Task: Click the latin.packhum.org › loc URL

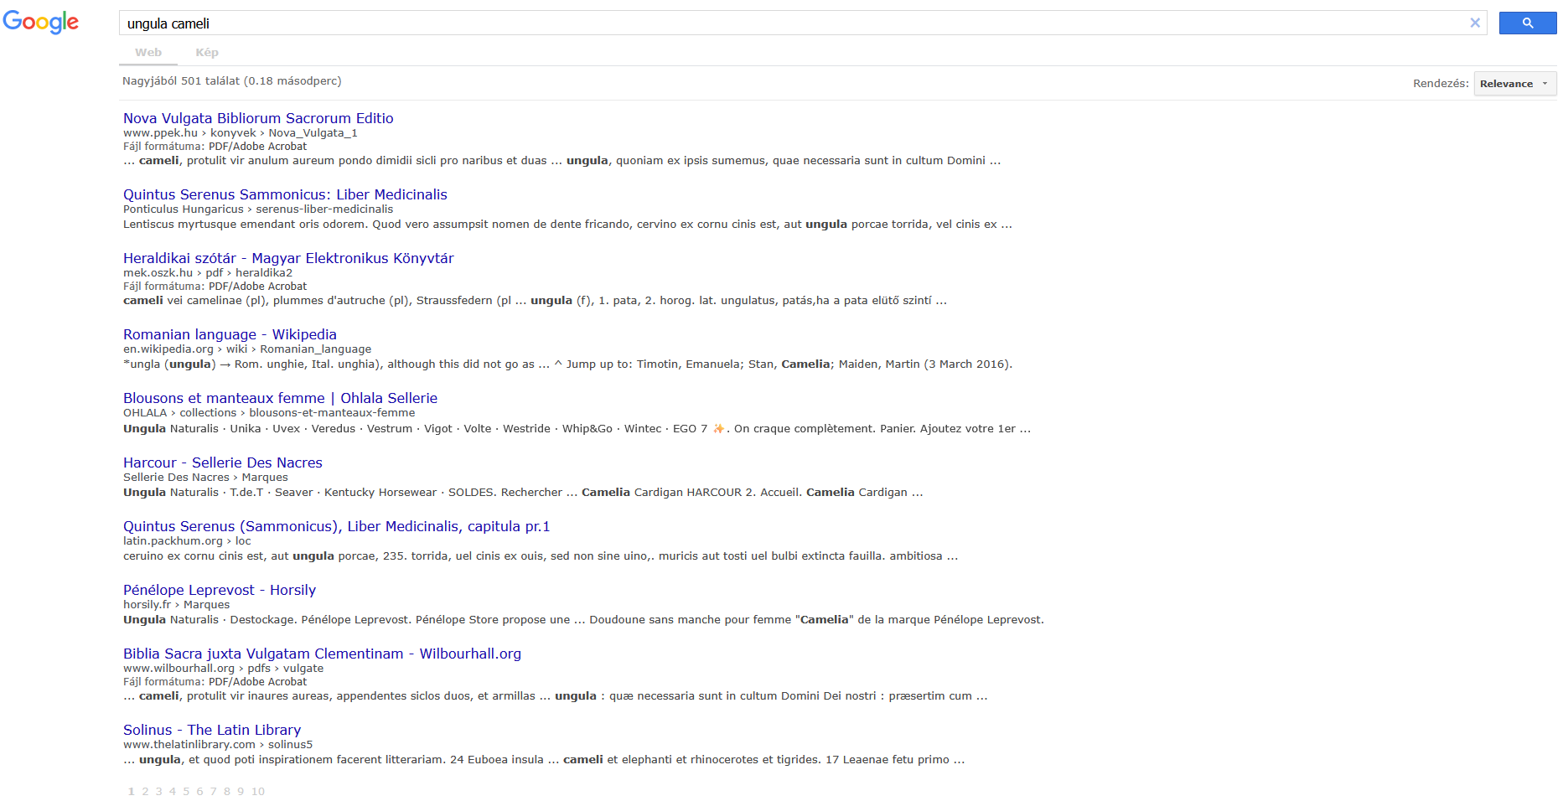Action: pos(187,541)
